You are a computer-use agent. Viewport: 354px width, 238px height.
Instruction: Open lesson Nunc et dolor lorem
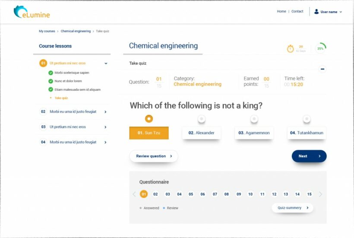pyautogui.click(x=68, y=81)
